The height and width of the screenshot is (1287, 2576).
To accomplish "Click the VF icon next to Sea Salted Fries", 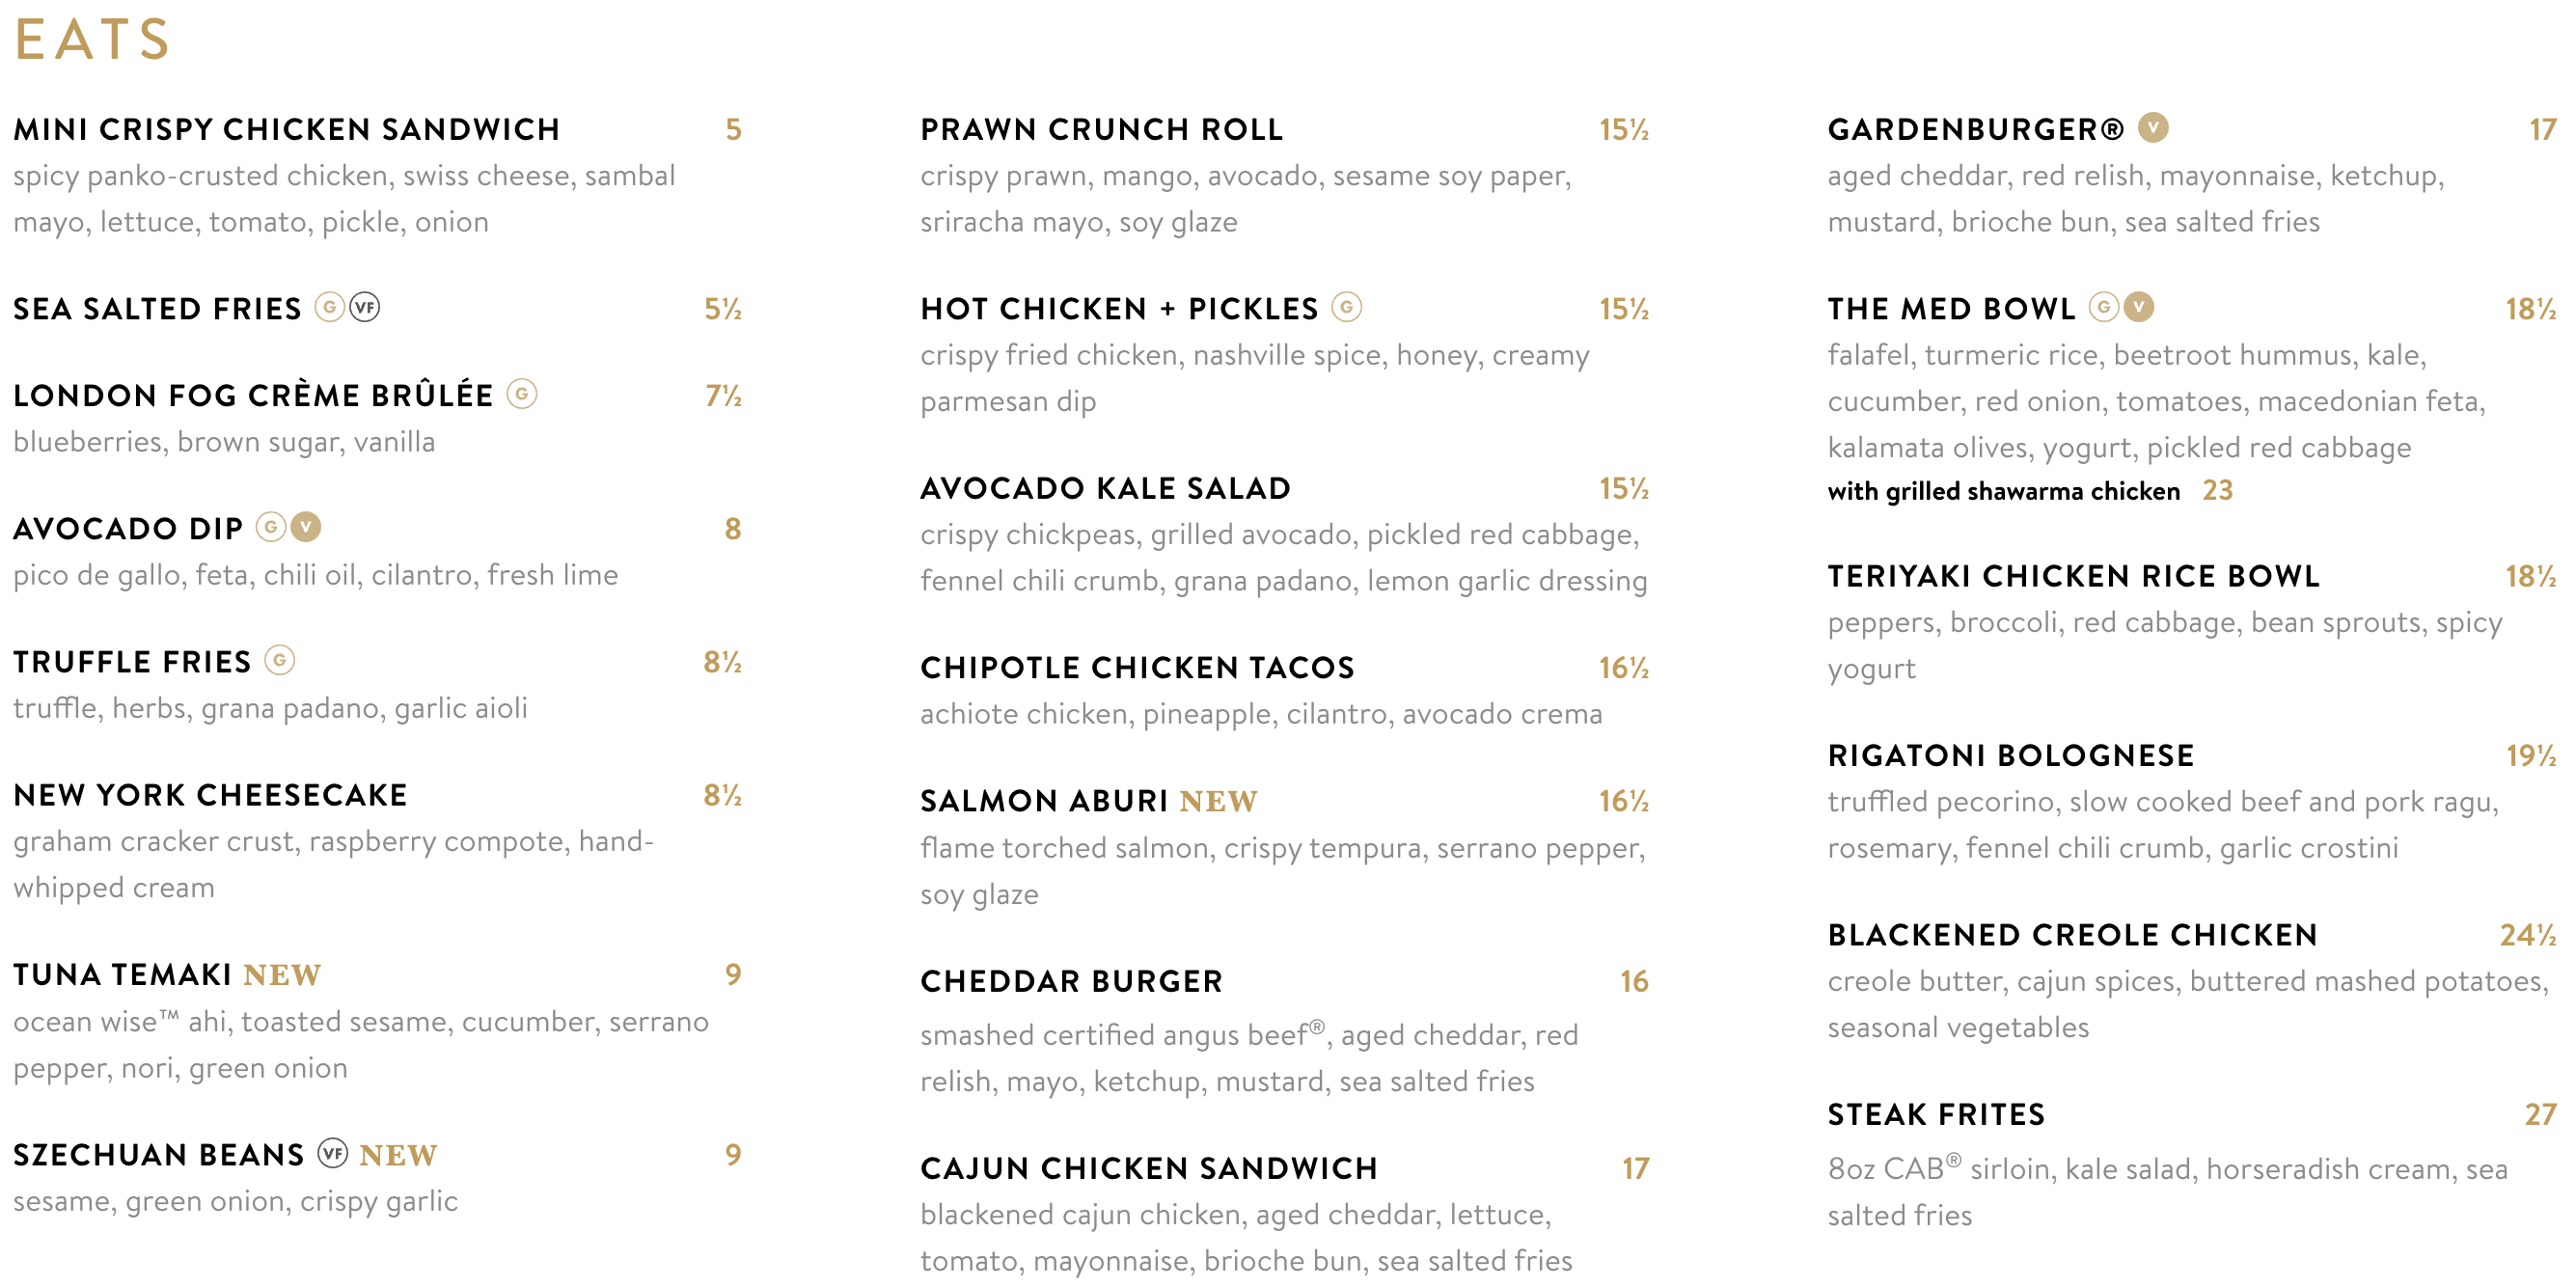I will pyautogui.click(x=365, y=307).
